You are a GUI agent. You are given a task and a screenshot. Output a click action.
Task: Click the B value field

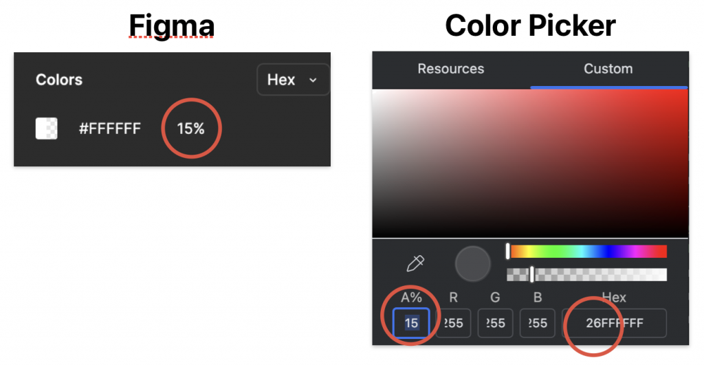click(x=538, y=323)
